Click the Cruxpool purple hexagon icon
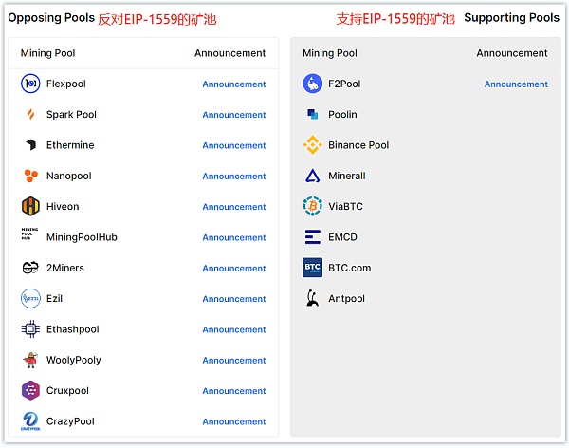Image resolution: width=569 pixels, height=448 pixels. click(30, 390)
